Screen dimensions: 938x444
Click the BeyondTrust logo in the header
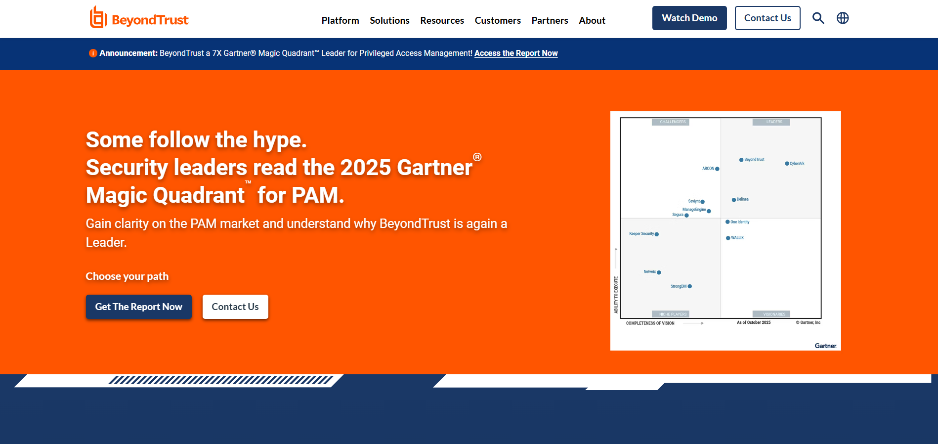click(x=139, y=18)
